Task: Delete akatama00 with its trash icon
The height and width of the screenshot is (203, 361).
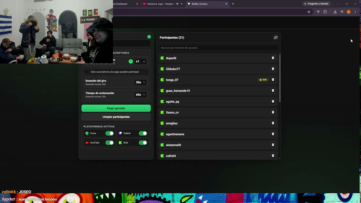Action: [273, 145]
